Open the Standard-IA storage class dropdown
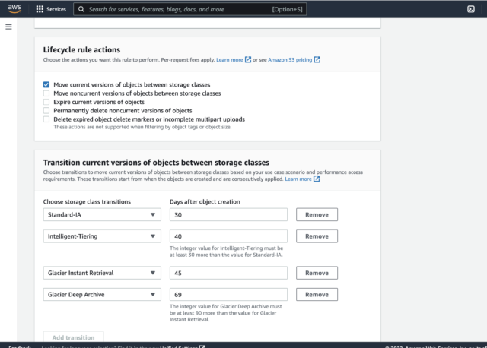 pyautogui.click(x=102, y=214)
